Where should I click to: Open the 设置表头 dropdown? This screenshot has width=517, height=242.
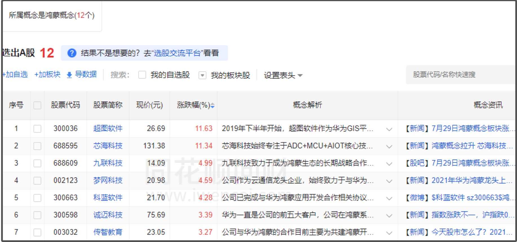coord(283,75)
